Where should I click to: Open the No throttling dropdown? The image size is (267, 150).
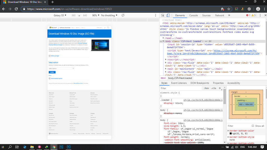(109, 15)
